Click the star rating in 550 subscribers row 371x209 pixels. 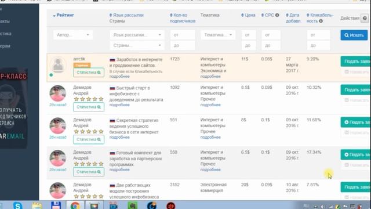pos(89,164)
